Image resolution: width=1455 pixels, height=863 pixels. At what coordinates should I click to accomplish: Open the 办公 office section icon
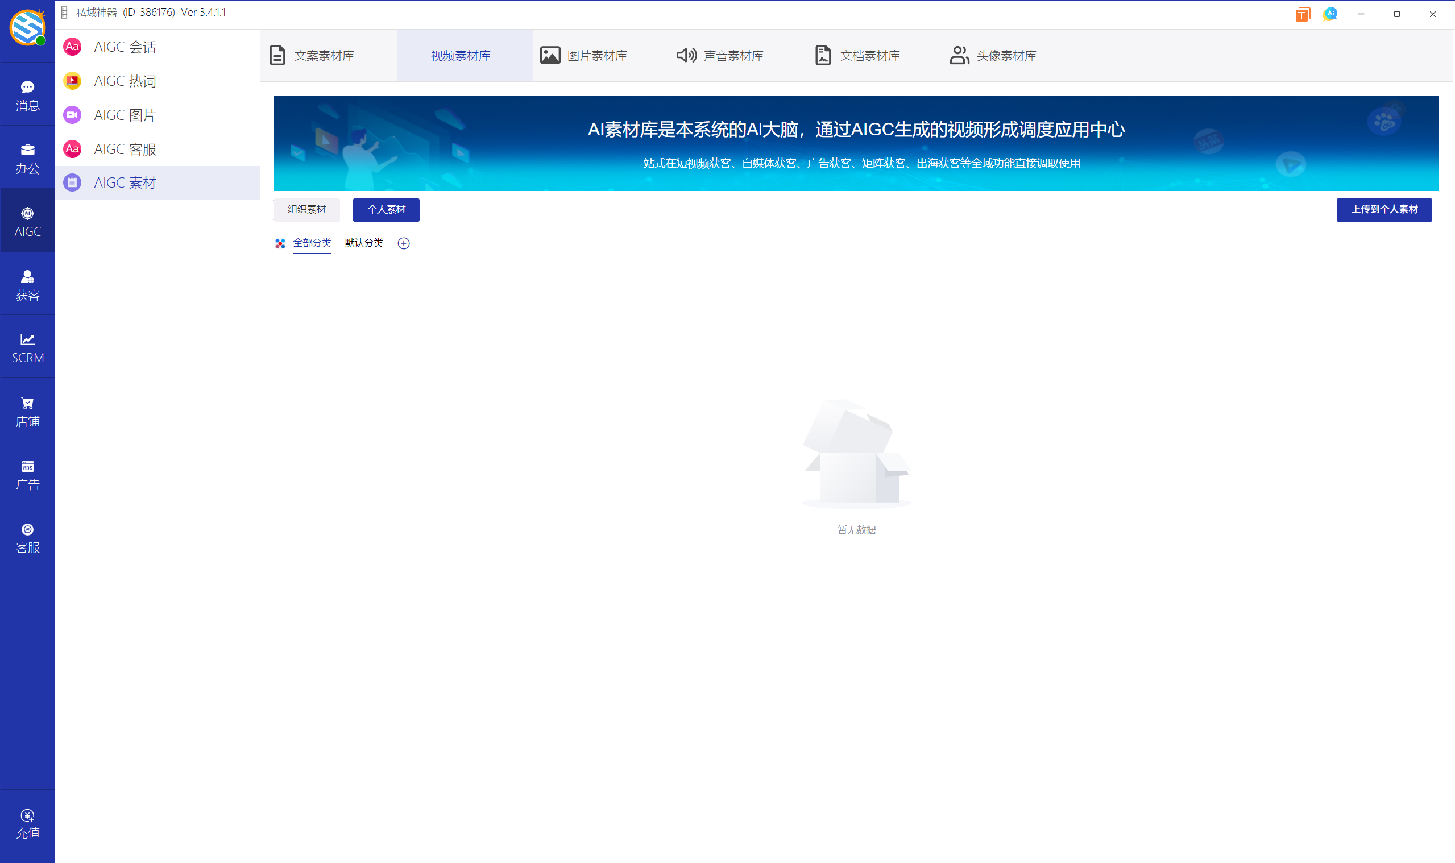[x=27, y=157]
